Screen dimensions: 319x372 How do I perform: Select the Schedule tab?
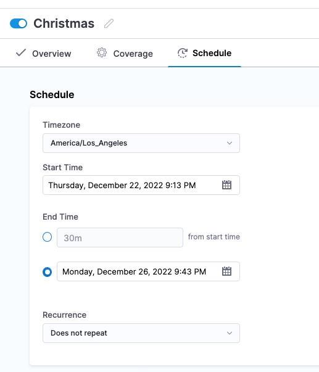click(205, 53)
